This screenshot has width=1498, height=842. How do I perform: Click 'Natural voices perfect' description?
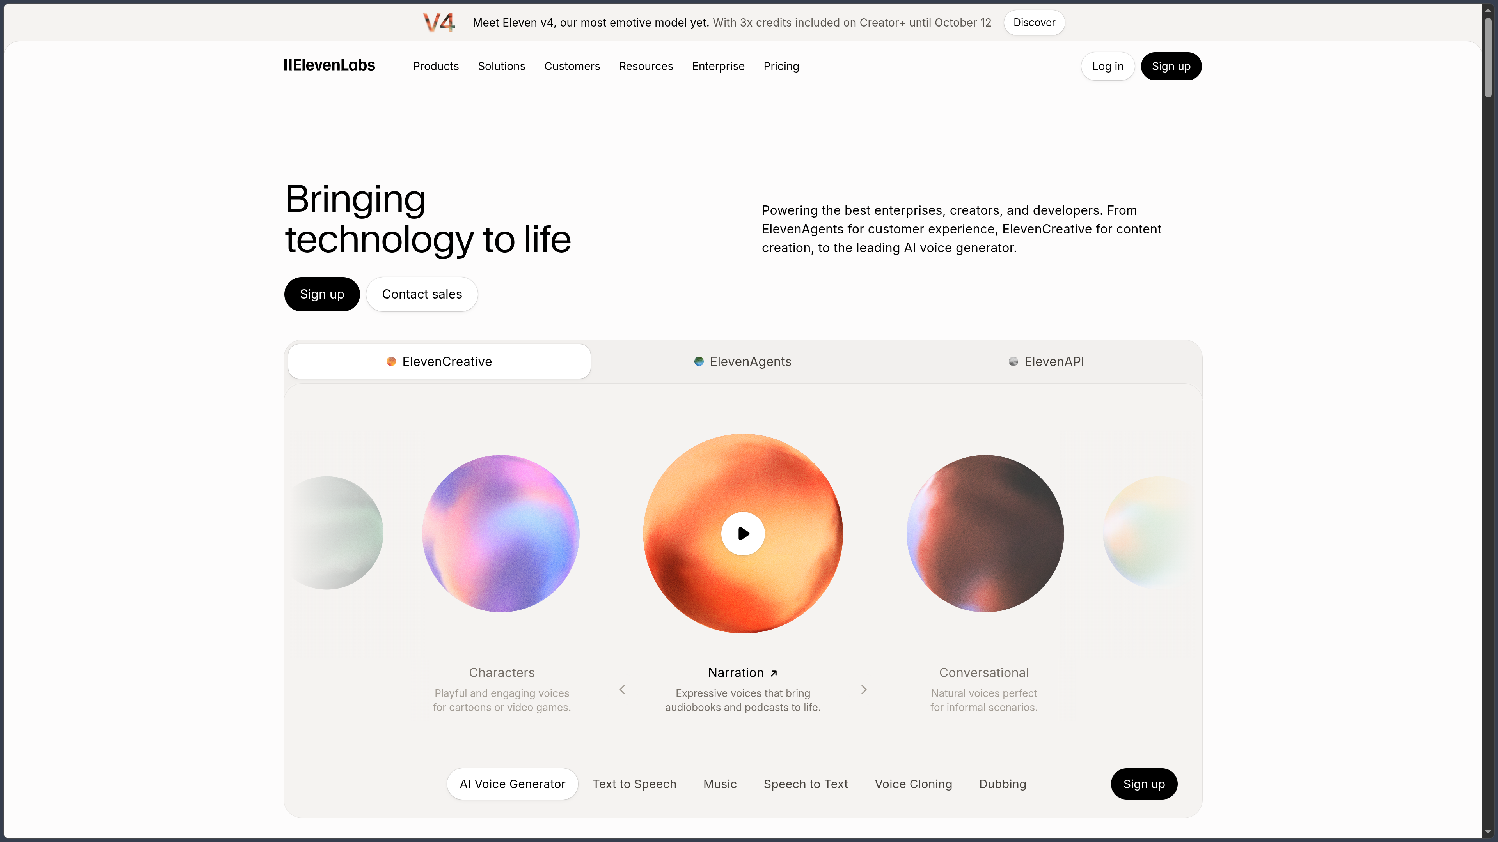[984, 700]
